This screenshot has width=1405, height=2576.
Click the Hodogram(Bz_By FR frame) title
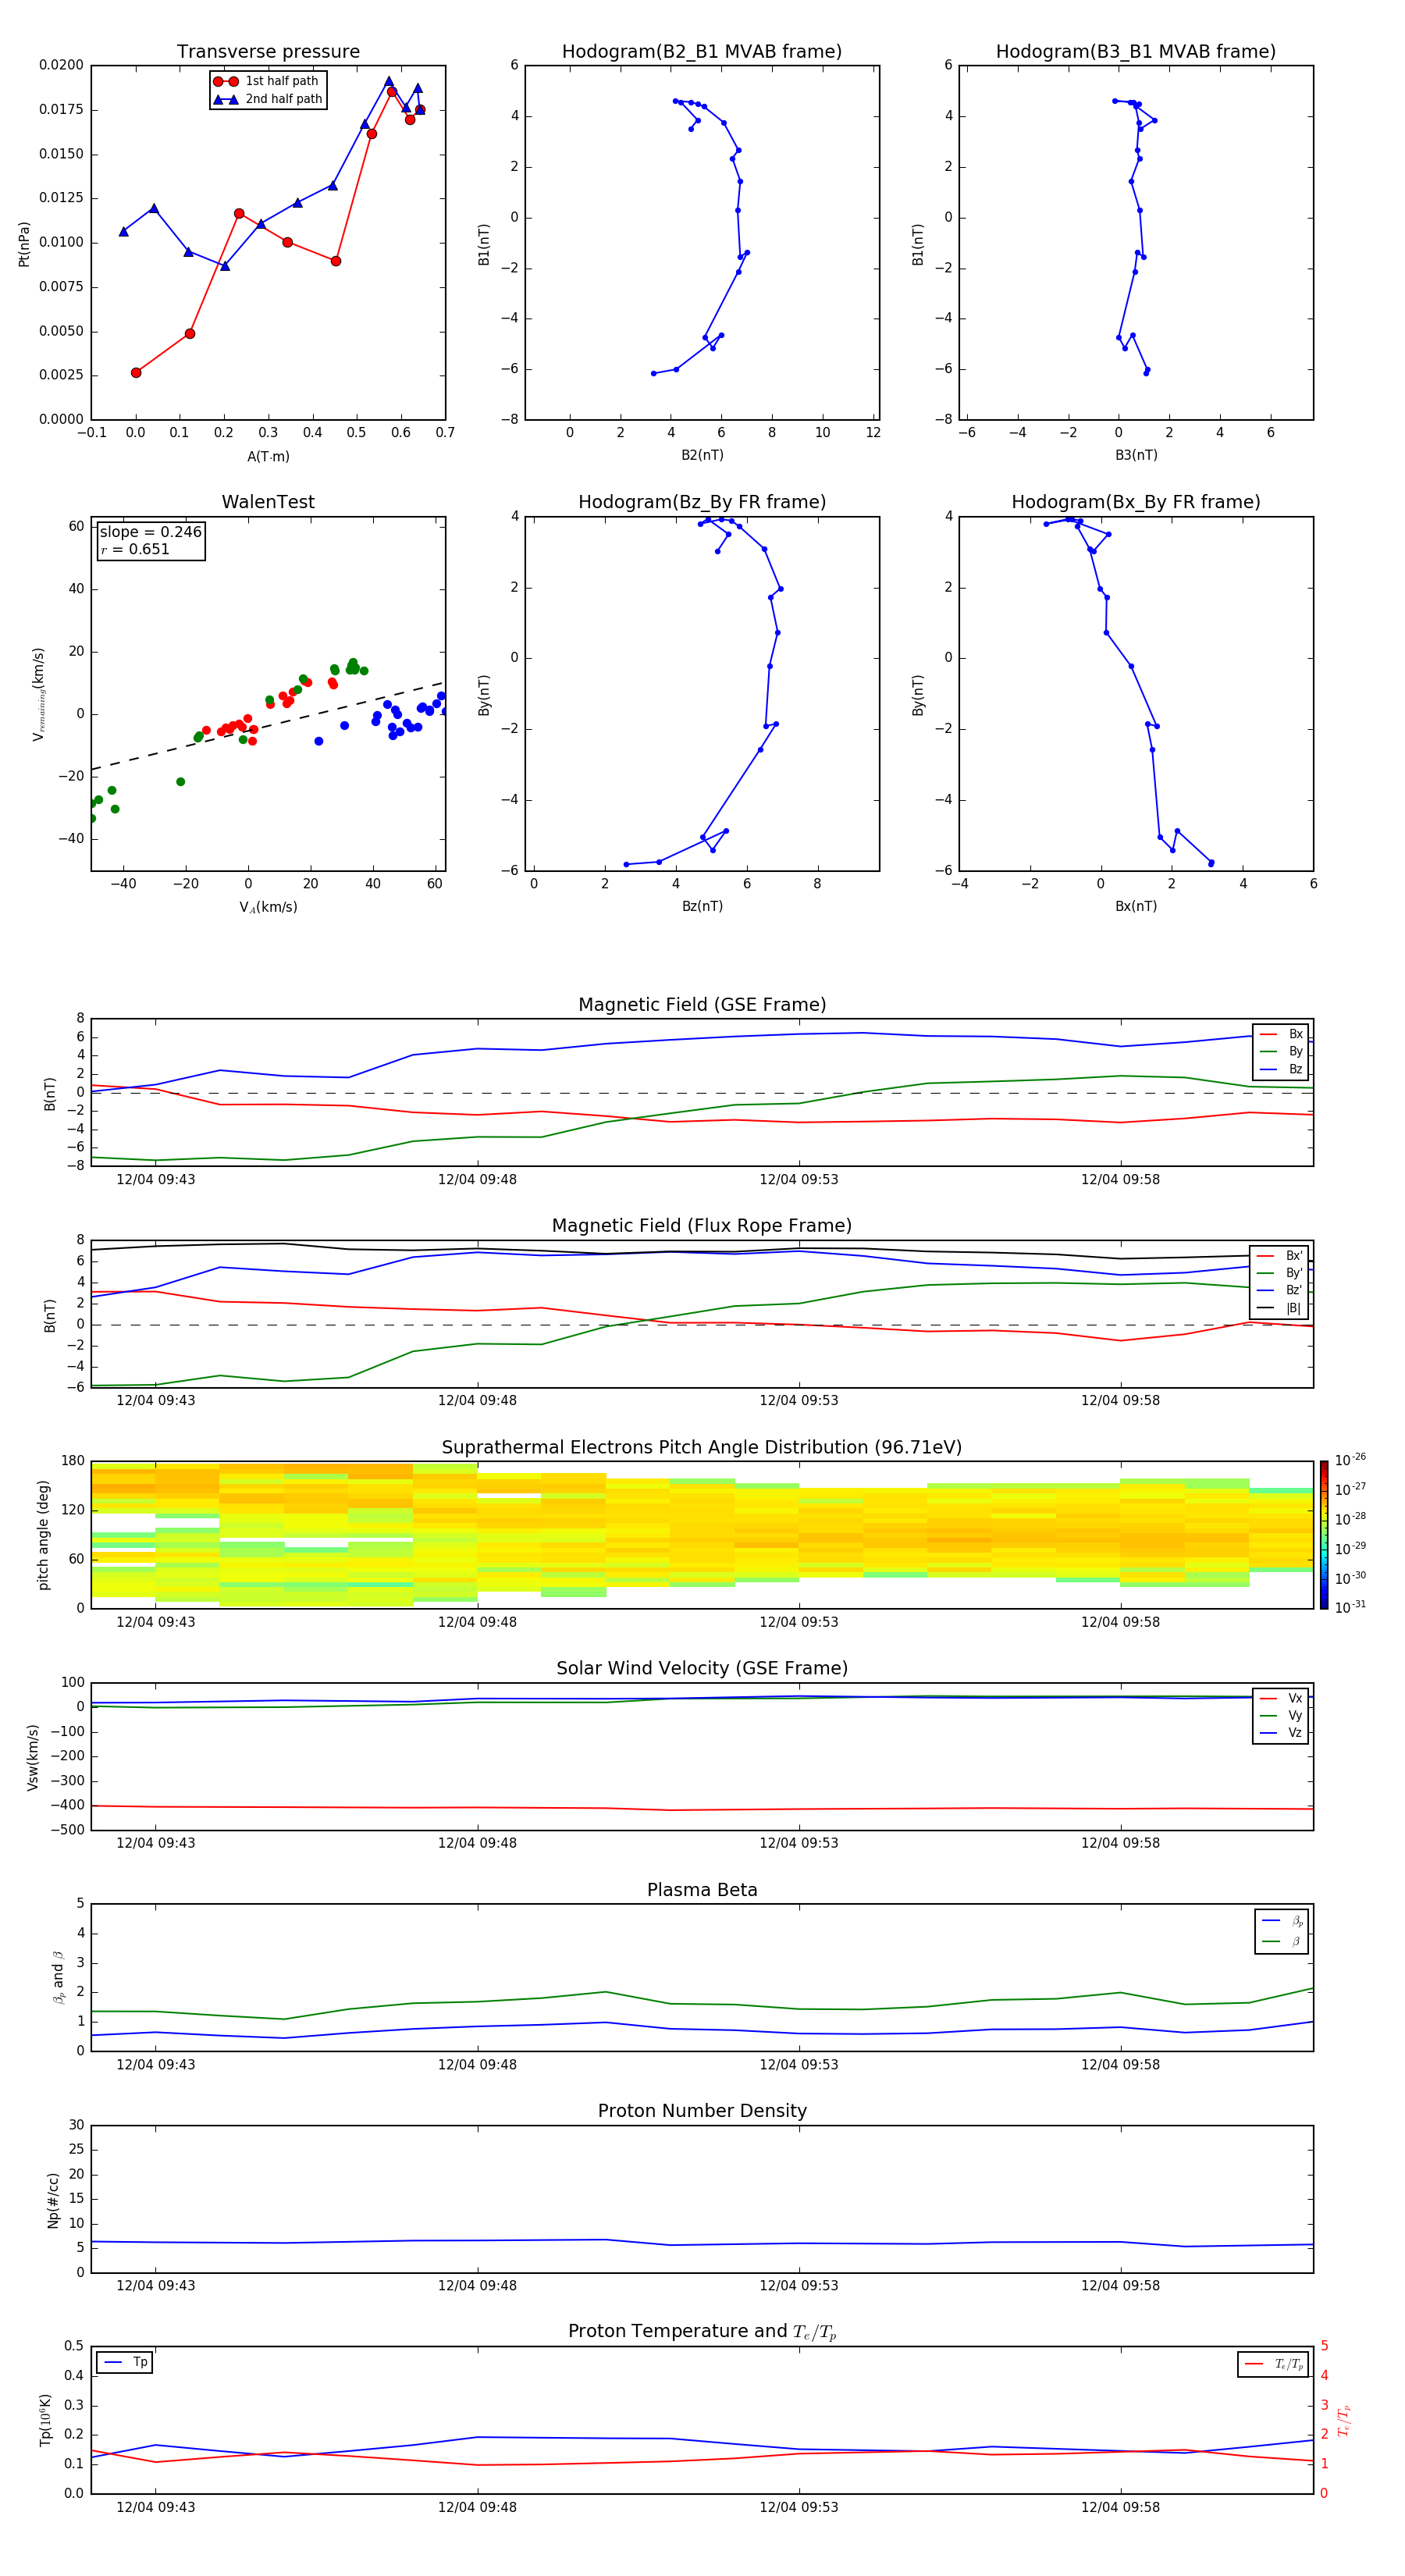[701, 502]
